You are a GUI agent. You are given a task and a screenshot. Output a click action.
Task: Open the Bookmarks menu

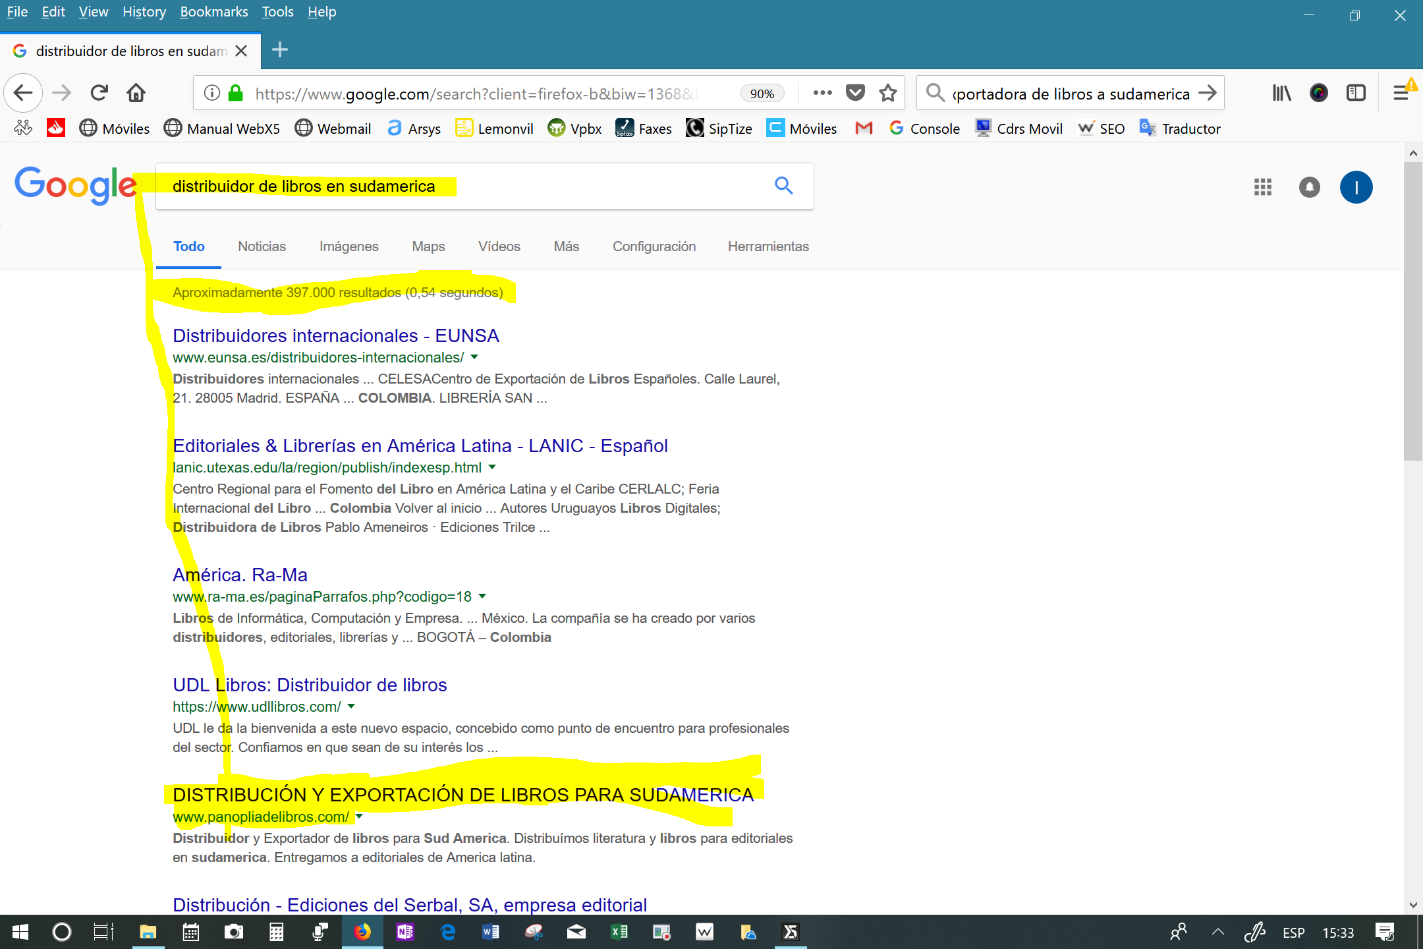pos(214,12)
